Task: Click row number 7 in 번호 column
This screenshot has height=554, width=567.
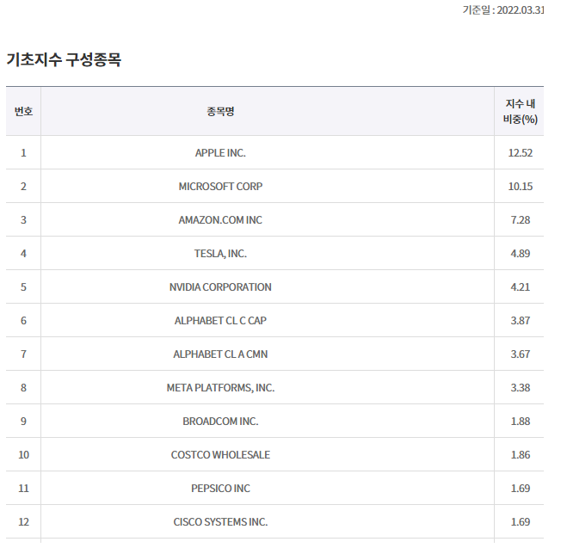Action: [x=23, y=354]
